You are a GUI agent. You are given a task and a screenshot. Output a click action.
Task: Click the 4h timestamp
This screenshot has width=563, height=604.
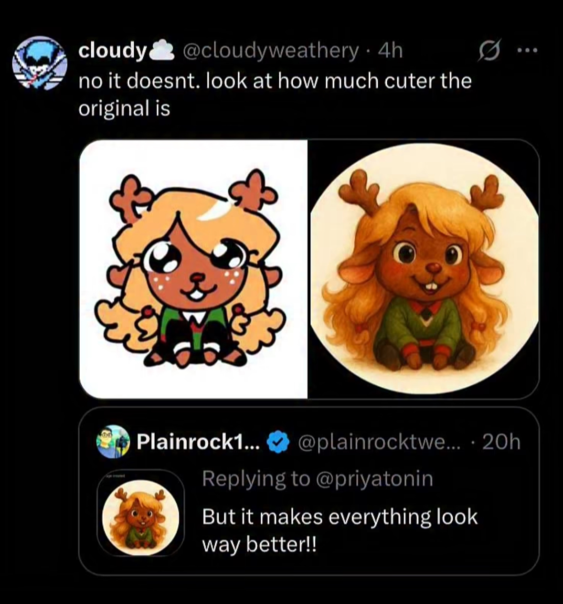pyautogui.click(x=390, y=50)
